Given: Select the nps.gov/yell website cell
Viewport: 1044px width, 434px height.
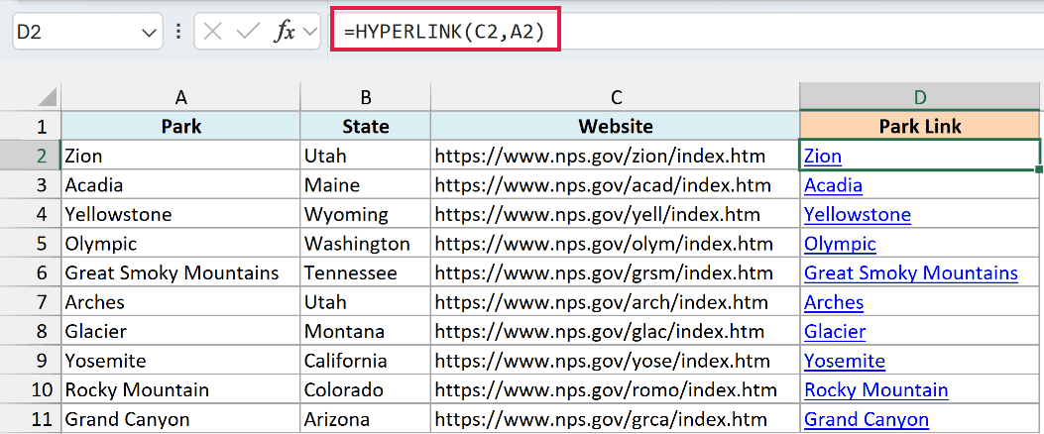Looking at the screenshot, I should coord(616,214).
